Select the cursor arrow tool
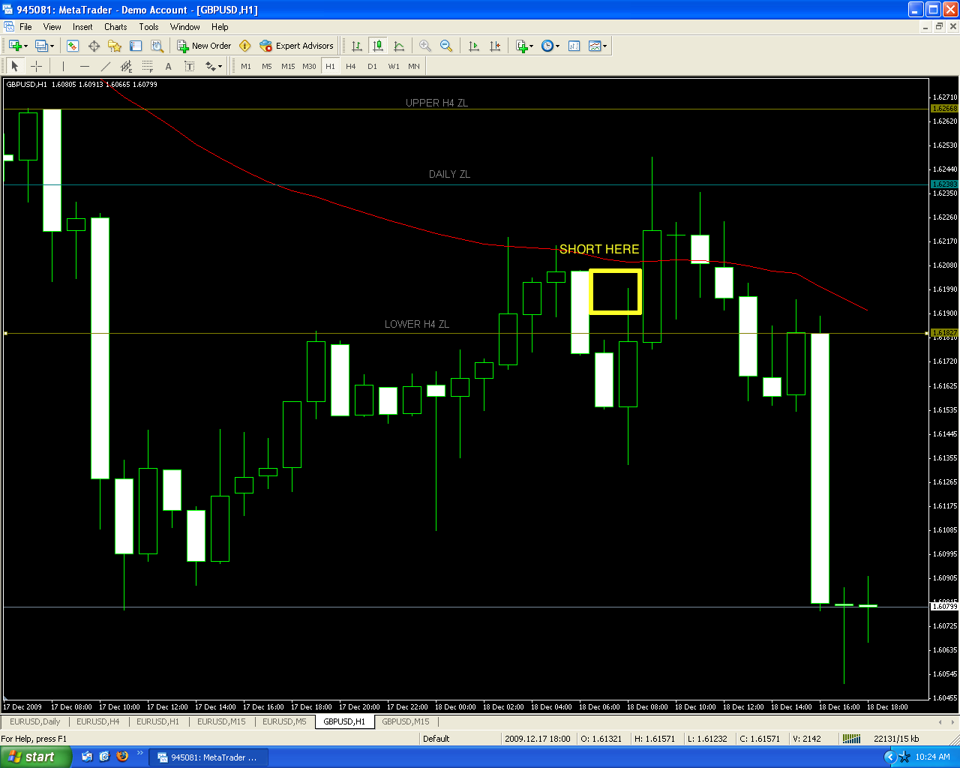This screenshot has width=960, height=768. [15, 66]
